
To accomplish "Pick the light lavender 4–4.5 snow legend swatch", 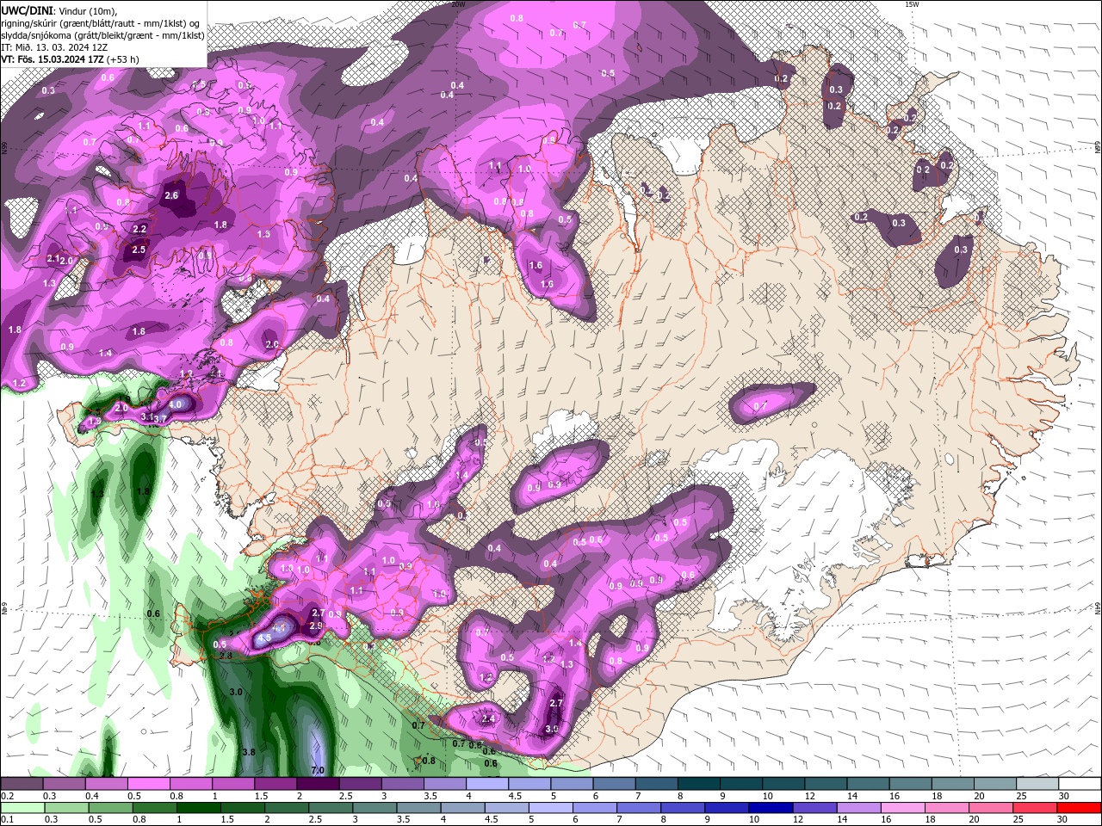I will pyautogui.click(x=486, y=783).
